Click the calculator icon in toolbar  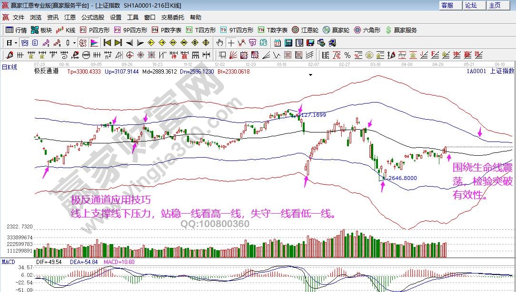tap(288, 43)
